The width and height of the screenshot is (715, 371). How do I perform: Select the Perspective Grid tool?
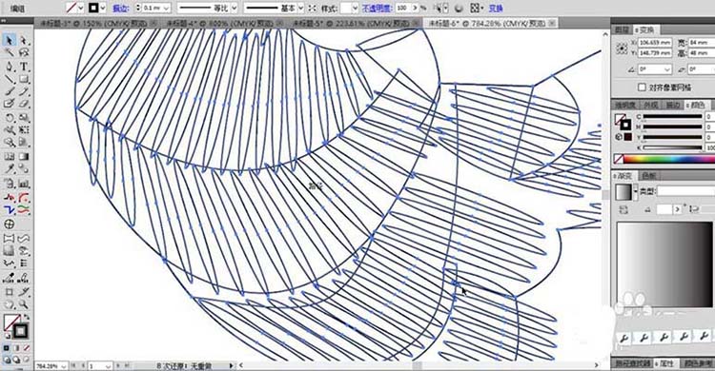(x=24, y=143)
